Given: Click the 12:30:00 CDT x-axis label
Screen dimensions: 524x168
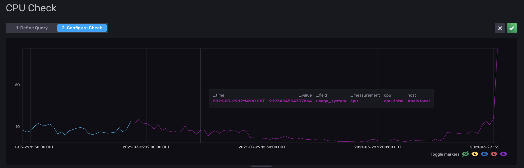Looking at the screenshot, I should [x=262, y=147].
